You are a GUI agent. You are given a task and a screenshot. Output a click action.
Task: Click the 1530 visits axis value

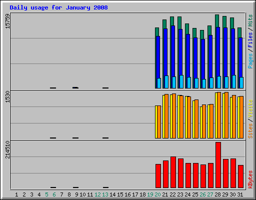7,96
